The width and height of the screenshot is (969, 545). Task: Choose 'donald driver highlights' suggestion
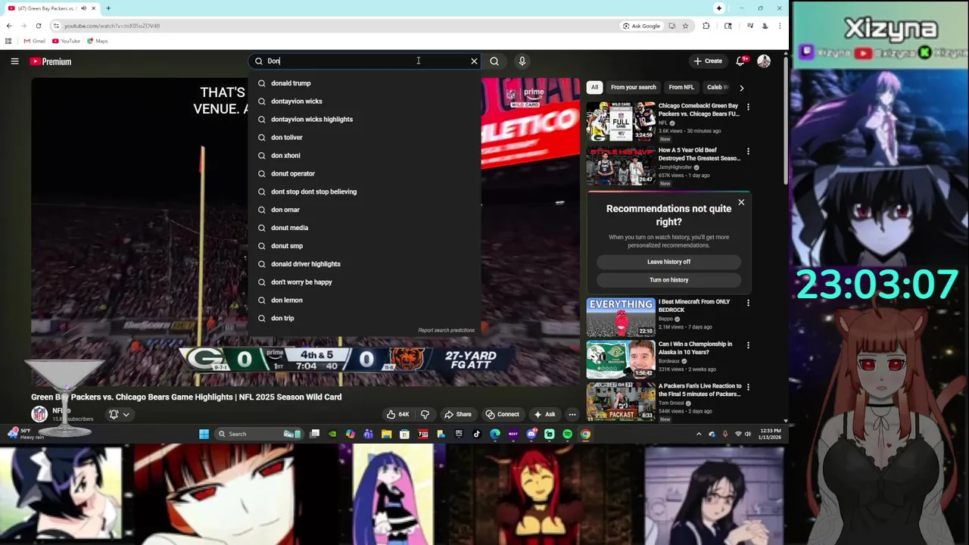[x=364, y=264]
